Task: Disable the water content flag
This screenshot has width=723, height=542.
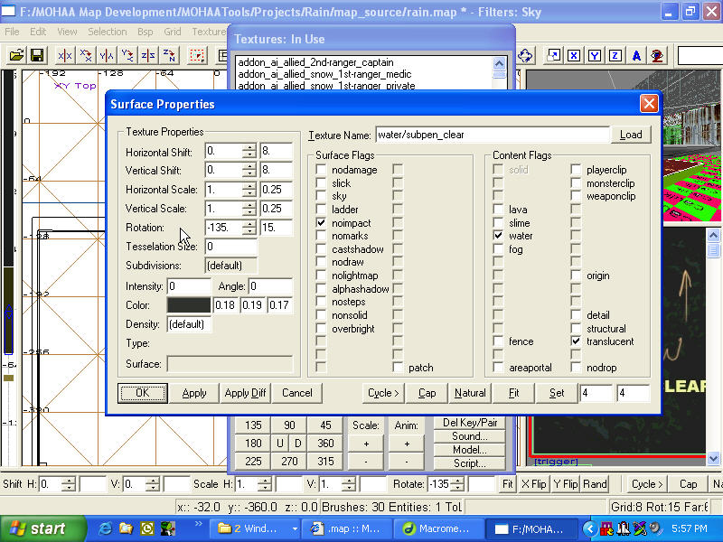Action: tap(498, 236)
